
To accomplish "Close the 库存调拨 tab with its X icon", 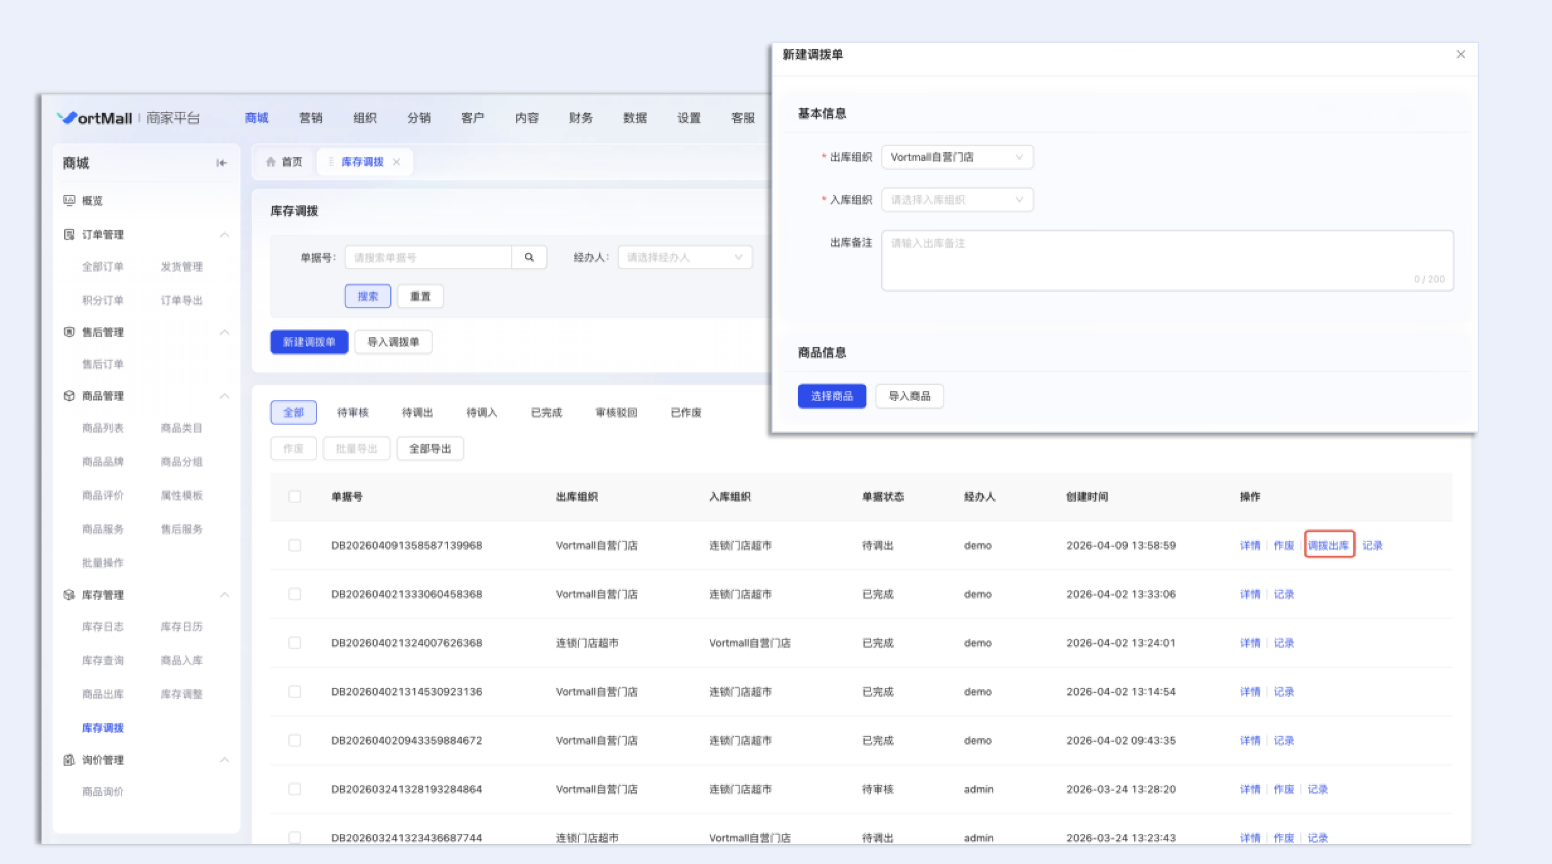I will click(x=396, y=162).
